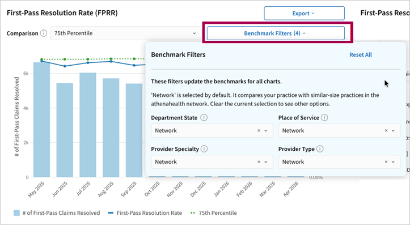Open the 75th Percentile comparison dropdown
This screenshot has height=225, width=410.
(x=126, y=33)
